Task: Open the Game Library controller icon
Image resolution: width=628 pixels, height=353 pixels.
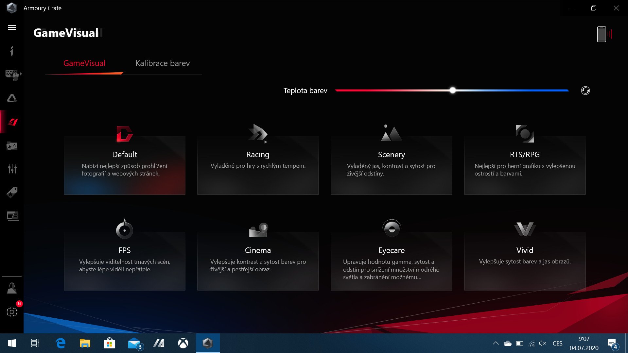Action: click(12, 146)
